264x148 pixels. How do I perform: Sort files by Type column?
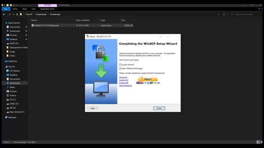(x=110, y=20)
